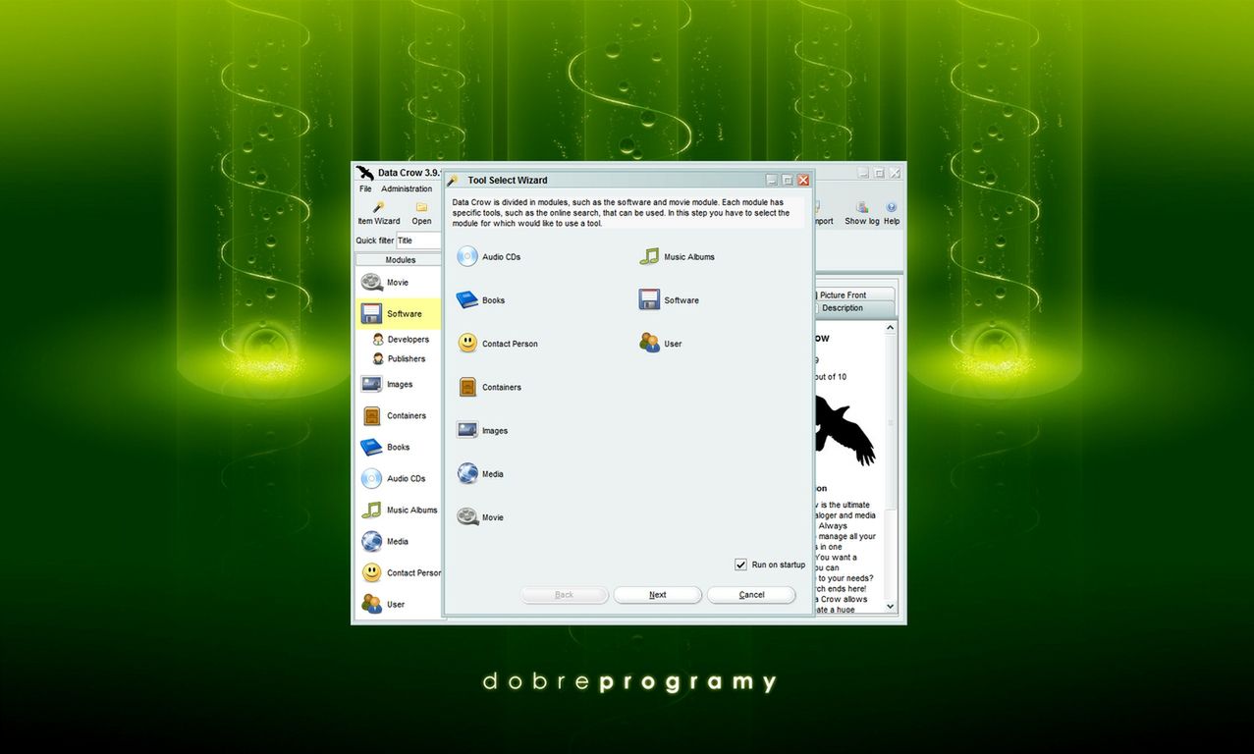
Task: Open the File menu
Action: coord(365,188)
